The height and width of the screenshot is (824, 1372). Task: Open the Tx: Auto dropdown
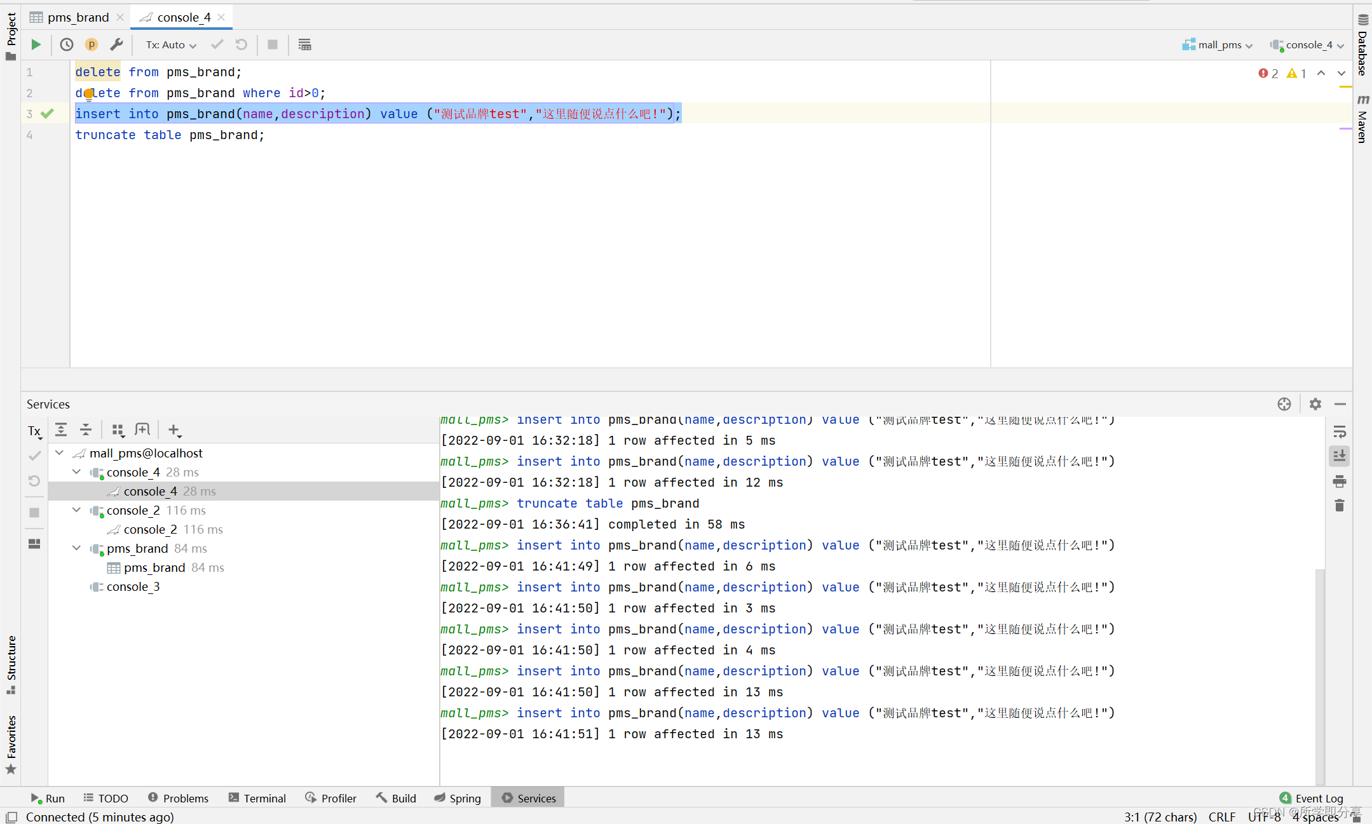168,44
